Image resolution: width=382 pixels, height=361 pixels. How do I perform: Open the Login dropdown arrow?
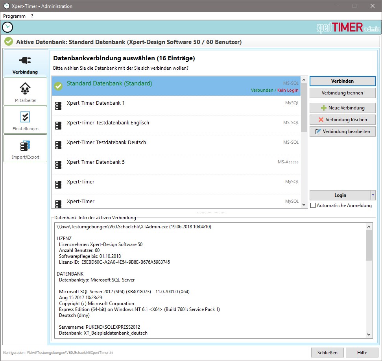pyautogui.click(x=373, y=195)
